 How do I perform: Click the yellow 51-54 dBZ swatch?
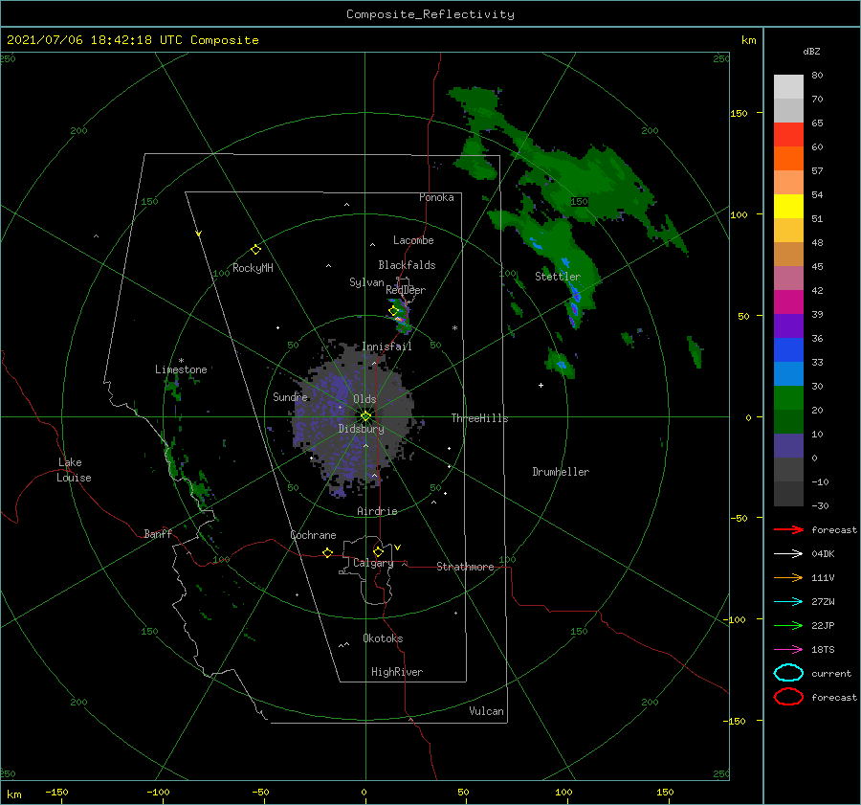point(788,206)
